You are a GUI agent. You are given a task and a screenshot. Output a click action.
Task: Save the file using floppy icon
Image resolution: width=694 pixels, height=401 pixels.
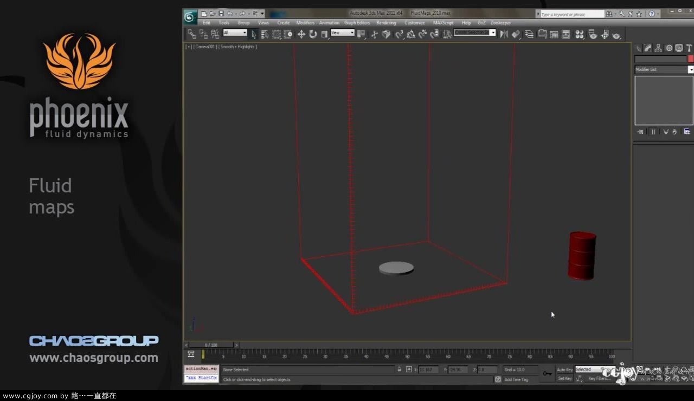[221, 14]
